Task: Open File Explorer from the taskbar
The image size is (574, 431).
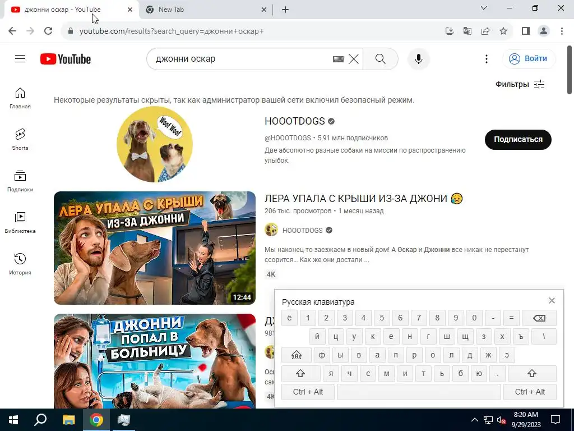Action: pos(68,420)
